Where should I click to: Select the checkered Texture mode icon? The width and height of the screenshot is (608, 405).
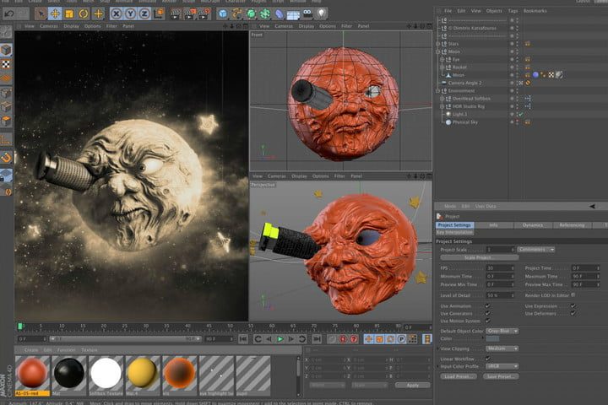(6, 64)
